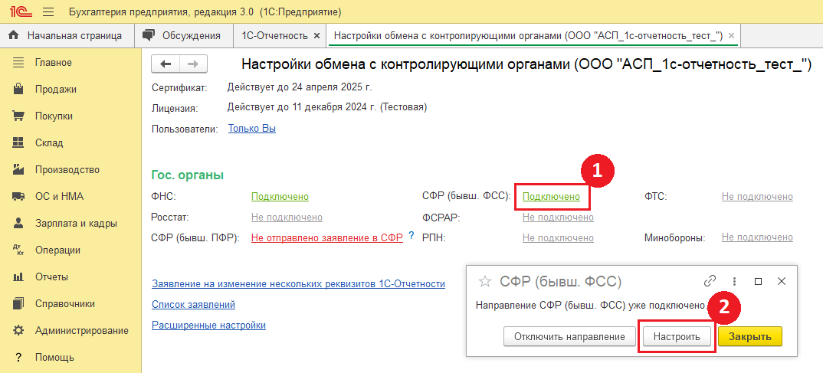Click the chat bubble icon on Обсуждения tab
823x373 pixels.
tap(149, 36)
